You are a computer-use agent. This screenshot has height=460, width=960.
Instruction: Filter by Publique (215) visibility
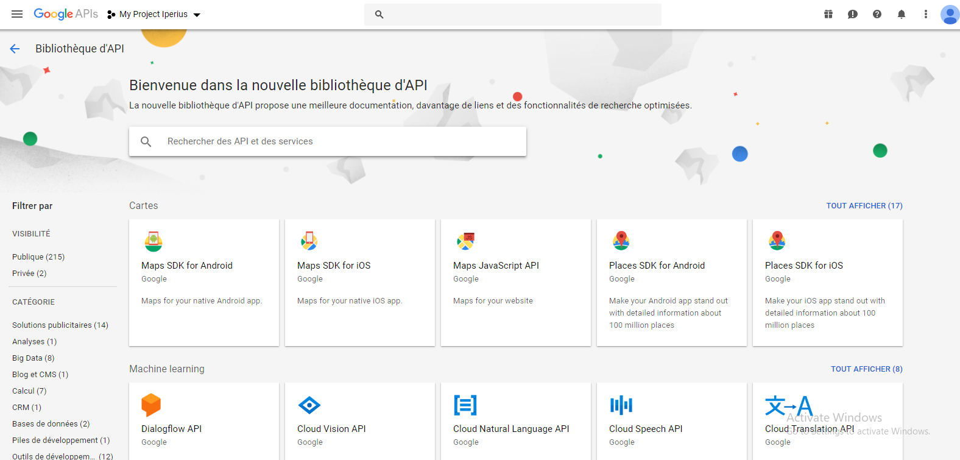38,257
